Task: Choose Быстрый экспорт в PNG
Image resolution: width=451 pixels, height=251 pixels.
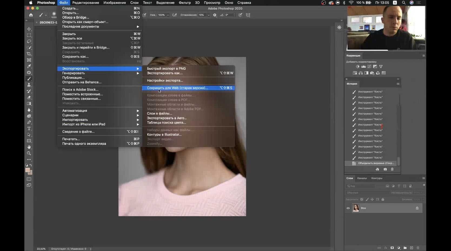Action: [188, 69]
